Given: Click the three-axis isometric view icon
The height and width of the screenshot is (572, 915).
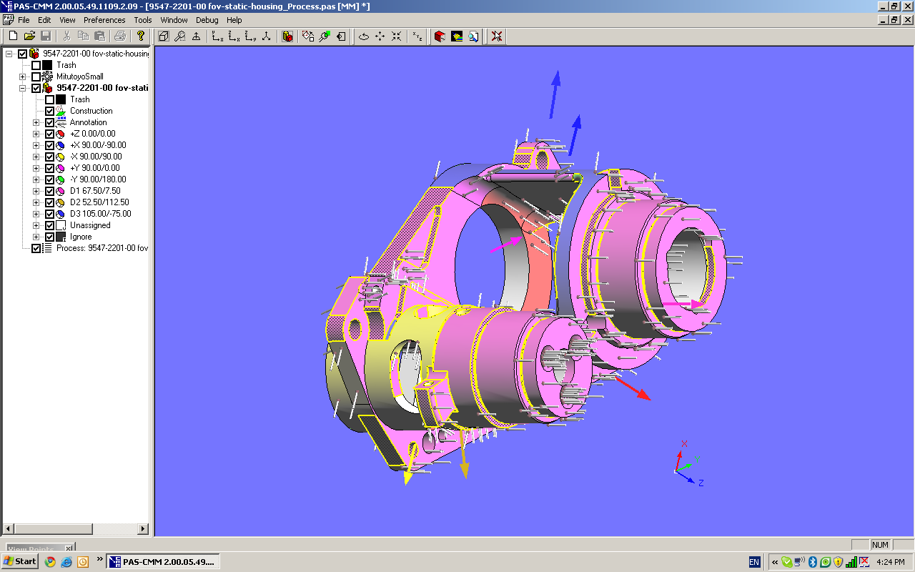Looking at the screenshot, I should coord(267,36).
